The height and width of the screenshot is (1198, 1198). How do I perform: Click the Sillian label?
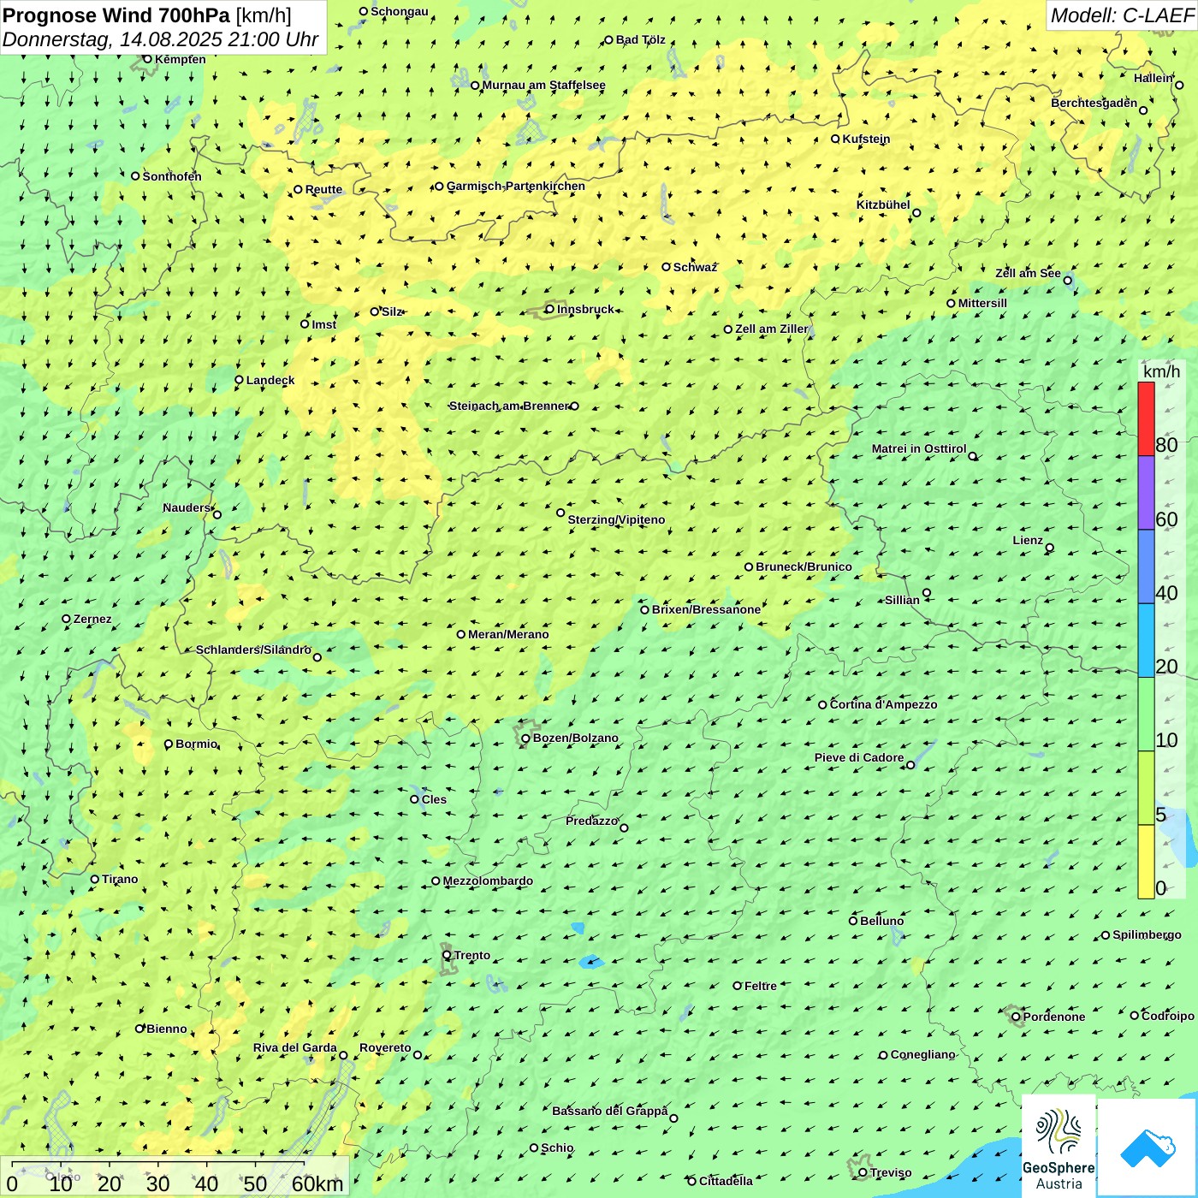pyautogui.click(x=902, y=600)
